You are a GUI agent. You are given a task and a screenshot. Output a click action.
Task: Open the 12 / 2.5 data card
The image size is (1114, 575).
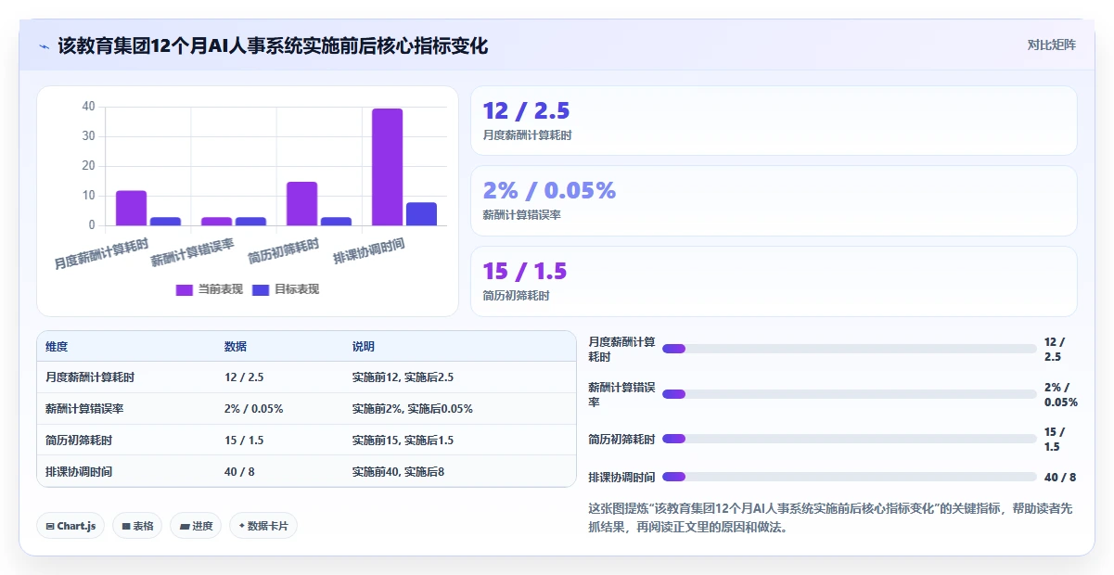point(774,121)
